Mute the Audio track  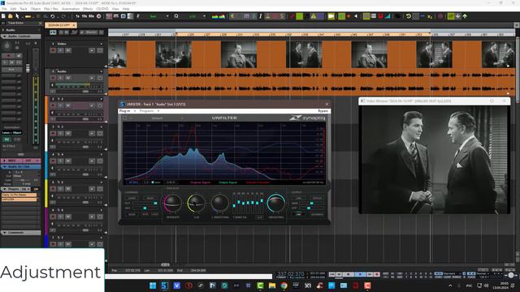[x=68, y=78]
